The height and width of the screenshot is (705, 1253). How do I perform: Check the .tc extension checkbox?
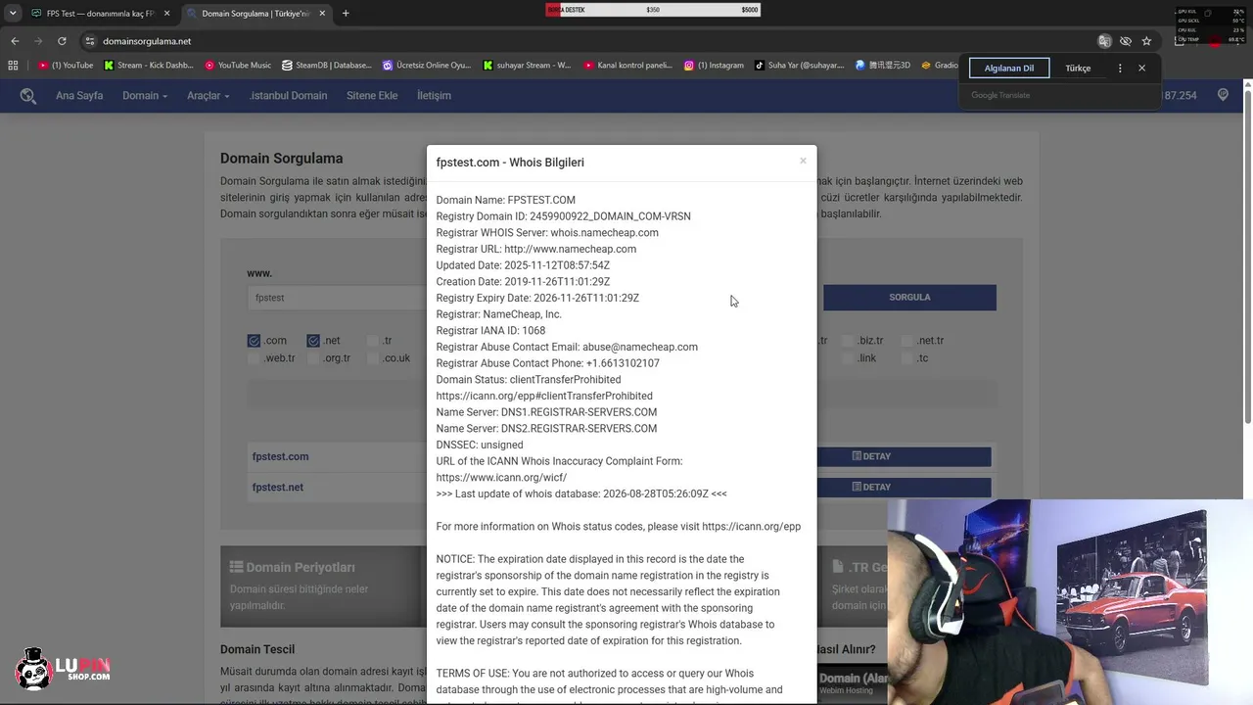pos(906,358)
